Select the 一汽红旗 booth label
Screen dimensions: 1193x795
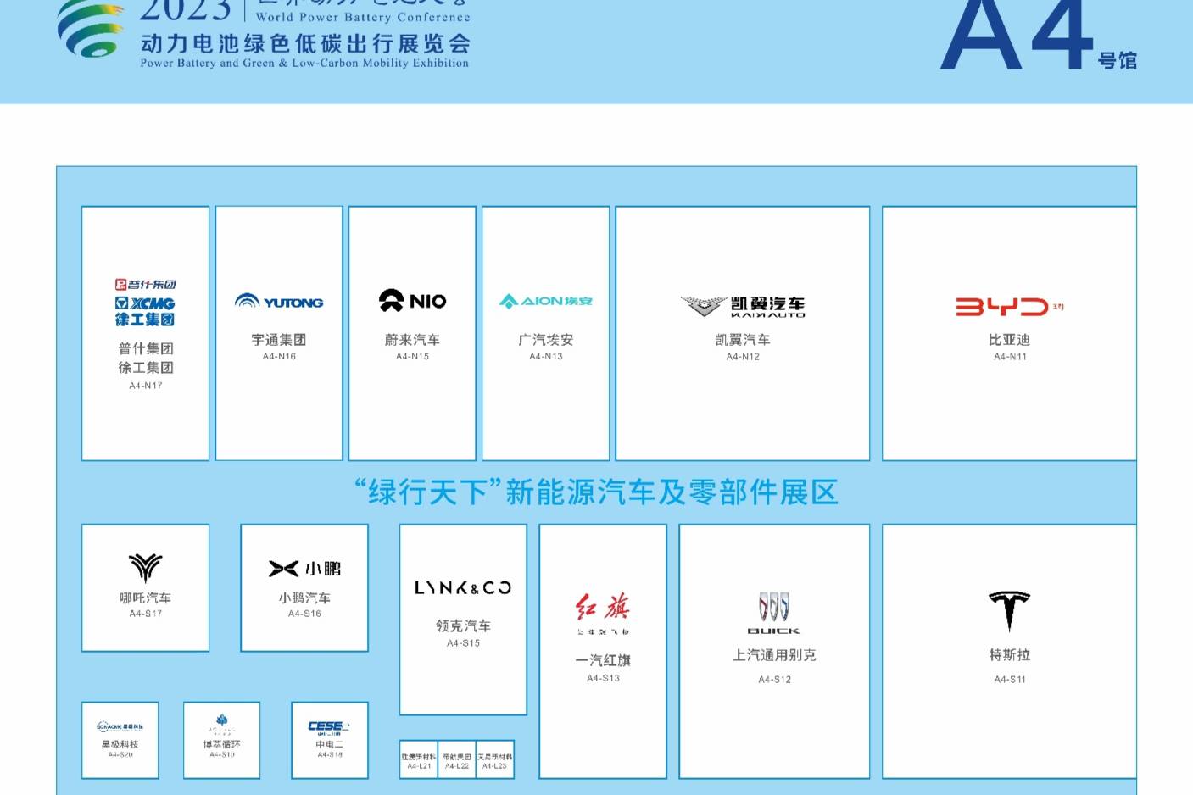603,660
